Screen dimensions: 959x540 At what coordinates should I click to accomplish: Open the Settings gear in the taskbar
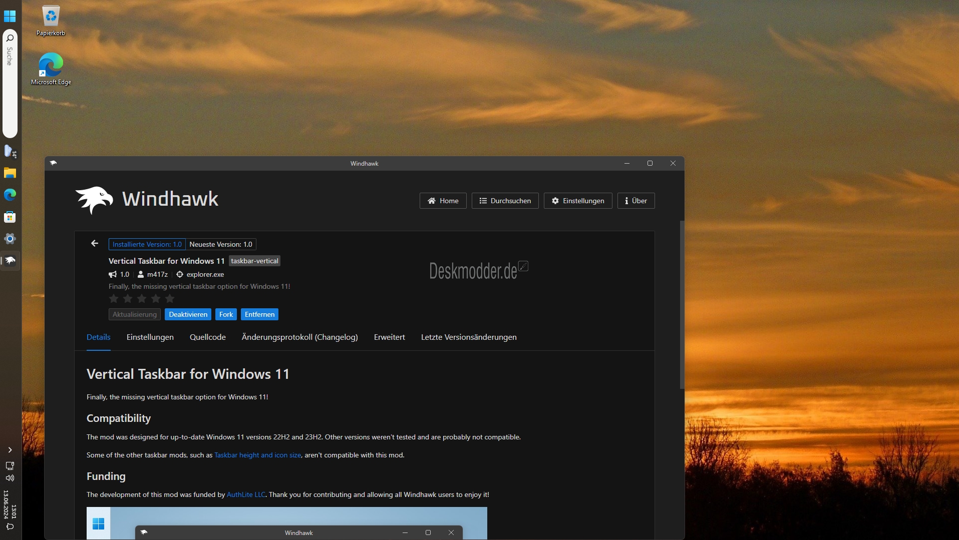click(10, 239)
